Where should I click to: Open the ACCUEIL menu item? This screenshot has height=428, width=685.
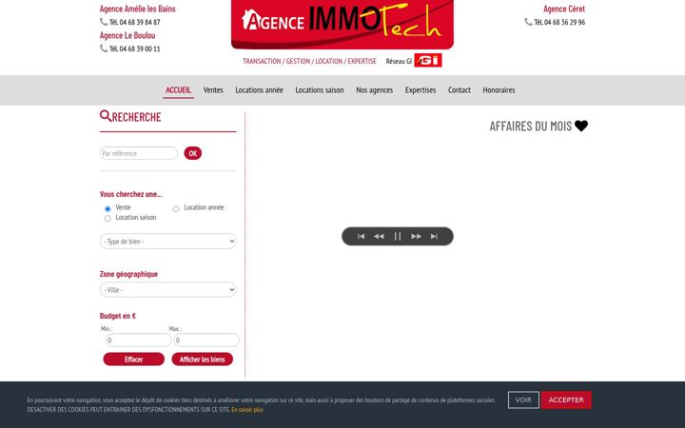[178, 90]
